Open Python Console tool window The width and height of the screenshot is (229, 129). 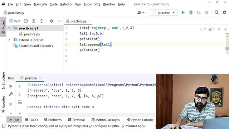140,120
